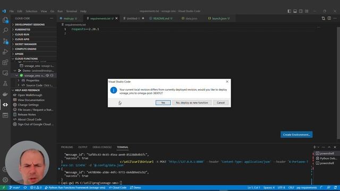Click Yes in the deploy dialog

click(x=163, y=102)
